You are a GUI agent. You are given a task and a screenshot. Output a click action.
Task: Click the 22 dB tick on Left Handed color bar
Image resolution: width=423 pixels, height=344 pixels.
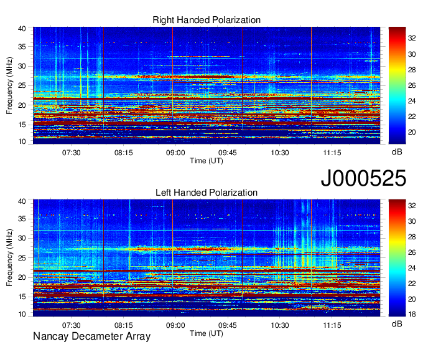pos(412,284)
